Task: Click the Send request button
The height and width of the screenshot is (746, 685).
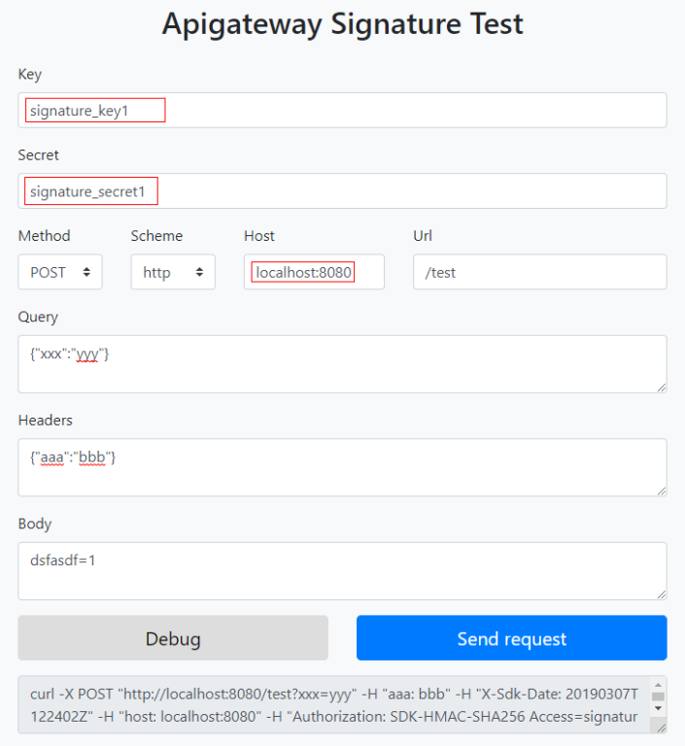Action: coord(512,637)
